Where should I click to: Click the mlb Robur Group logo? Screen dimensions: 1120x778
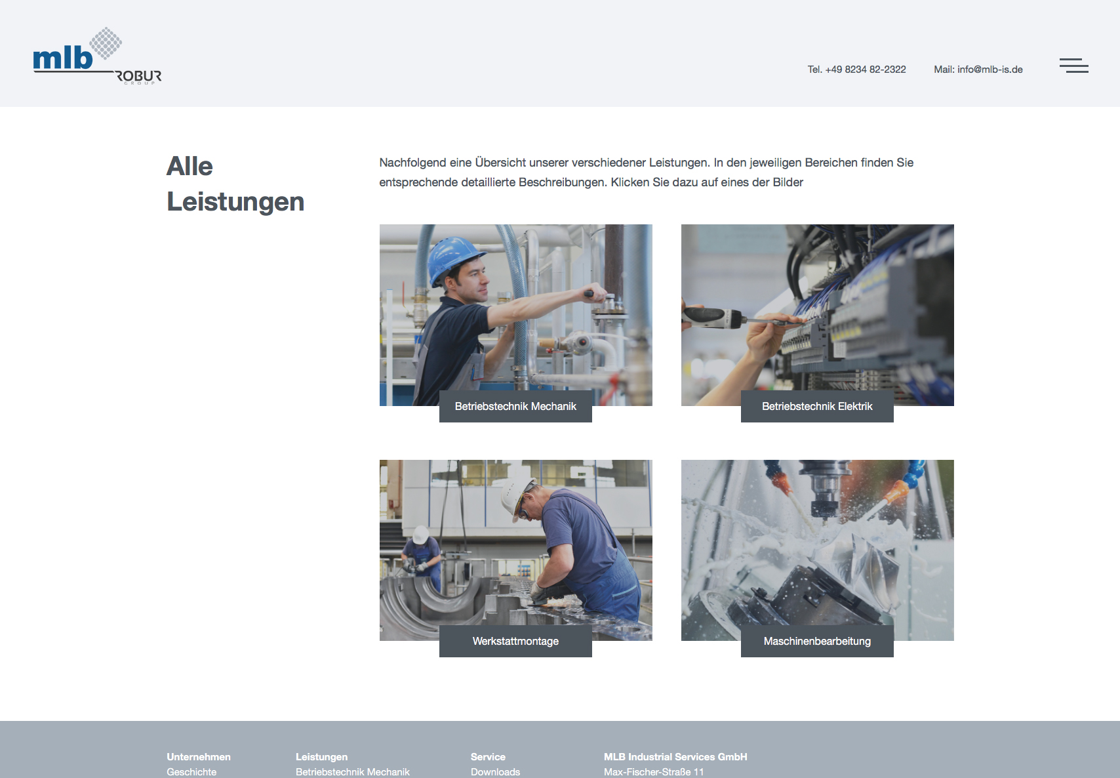[97, 56]
